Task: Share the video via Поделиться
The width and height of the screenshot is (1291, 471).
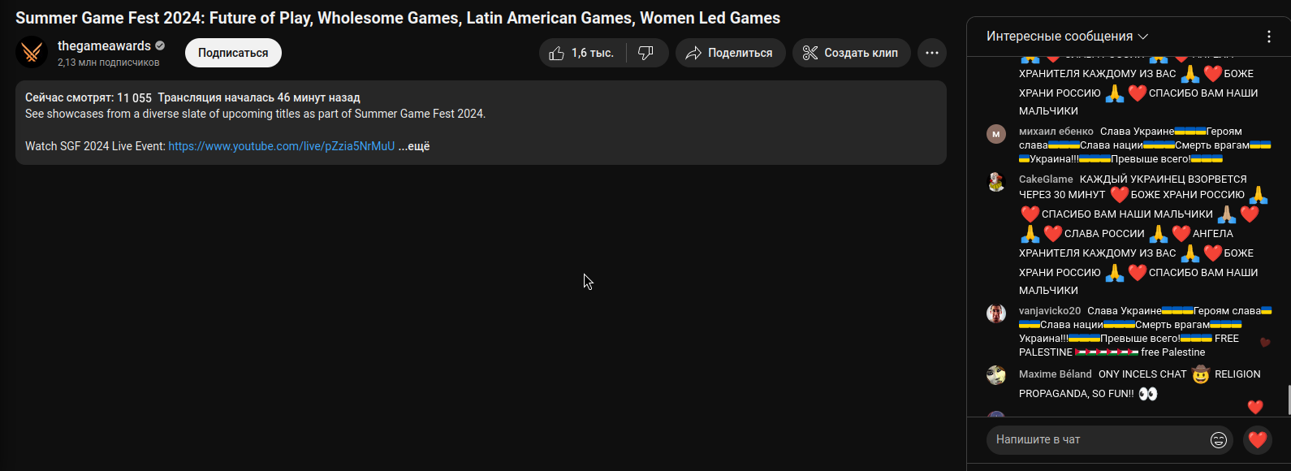Action: 730,53
